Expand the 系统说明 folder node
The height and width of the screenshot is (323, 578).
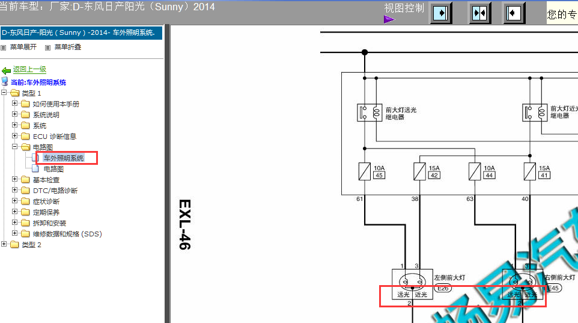pos(15,114)
